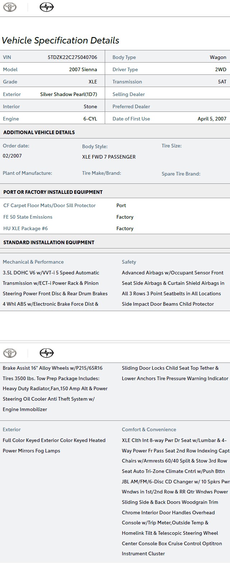Click Factory value for XLE Package #6
The width and height of the screenshot is (230, 565).
(125, 228)
